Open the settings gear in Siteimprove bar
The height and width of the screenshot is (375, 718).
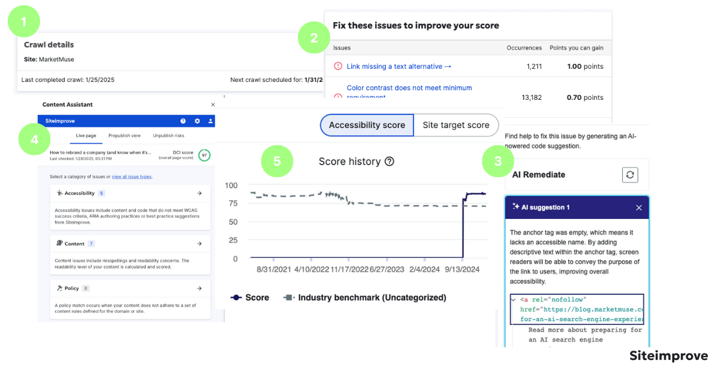pos(197,121)
